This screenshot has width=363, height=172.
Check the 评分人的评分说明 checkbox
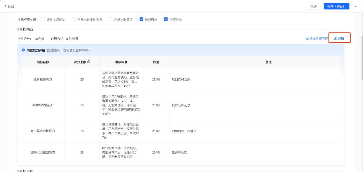[74, 19]
